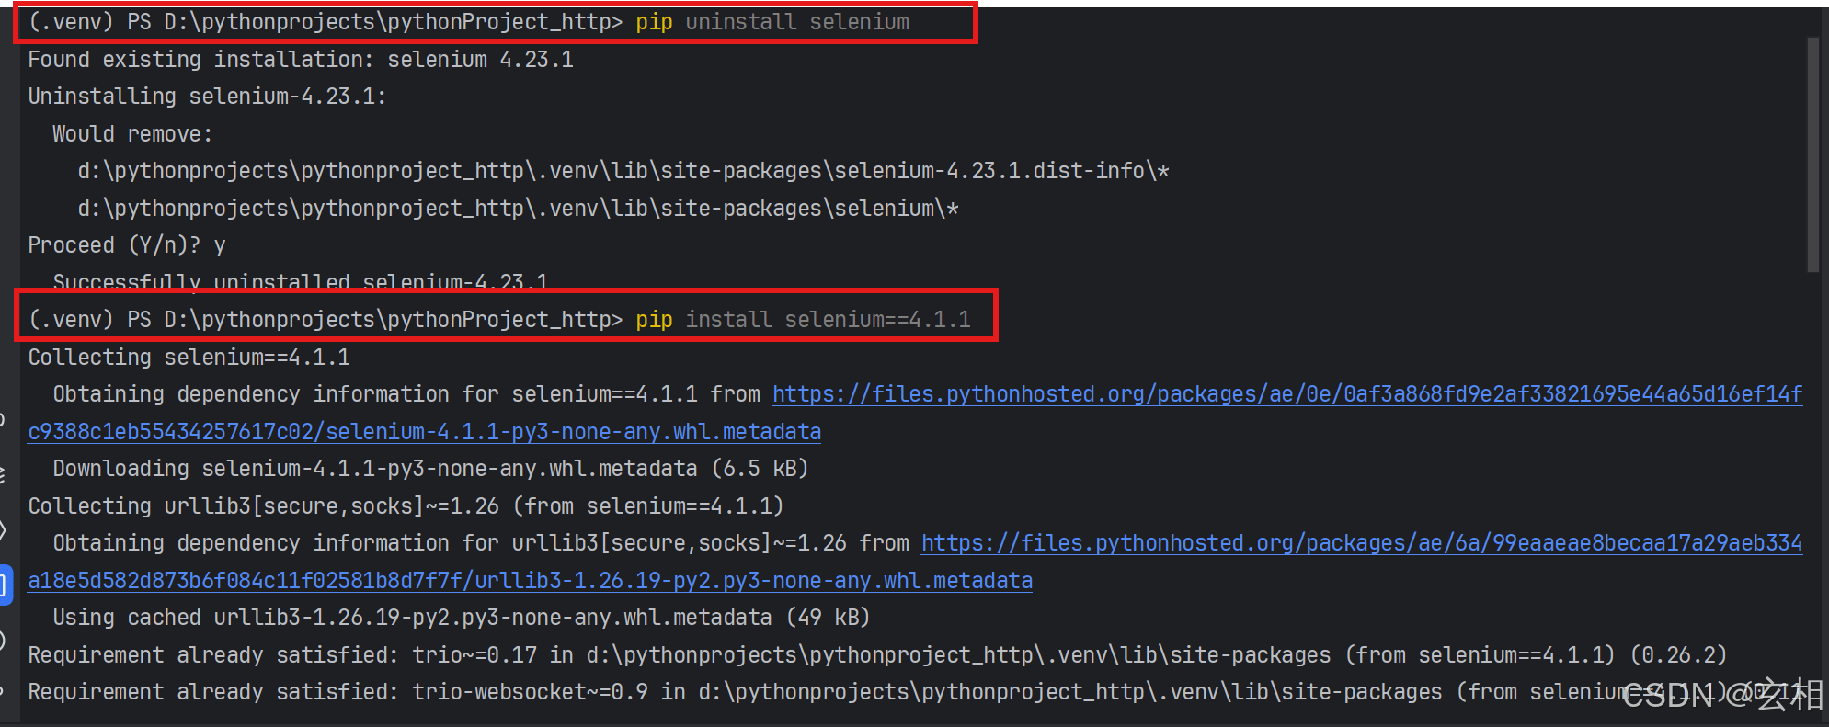Click the 'Downloading selenium-4.1.1' output line
Image resolution: width=1829 pixels, height=727 pixels.
click(x=429, y=469)
